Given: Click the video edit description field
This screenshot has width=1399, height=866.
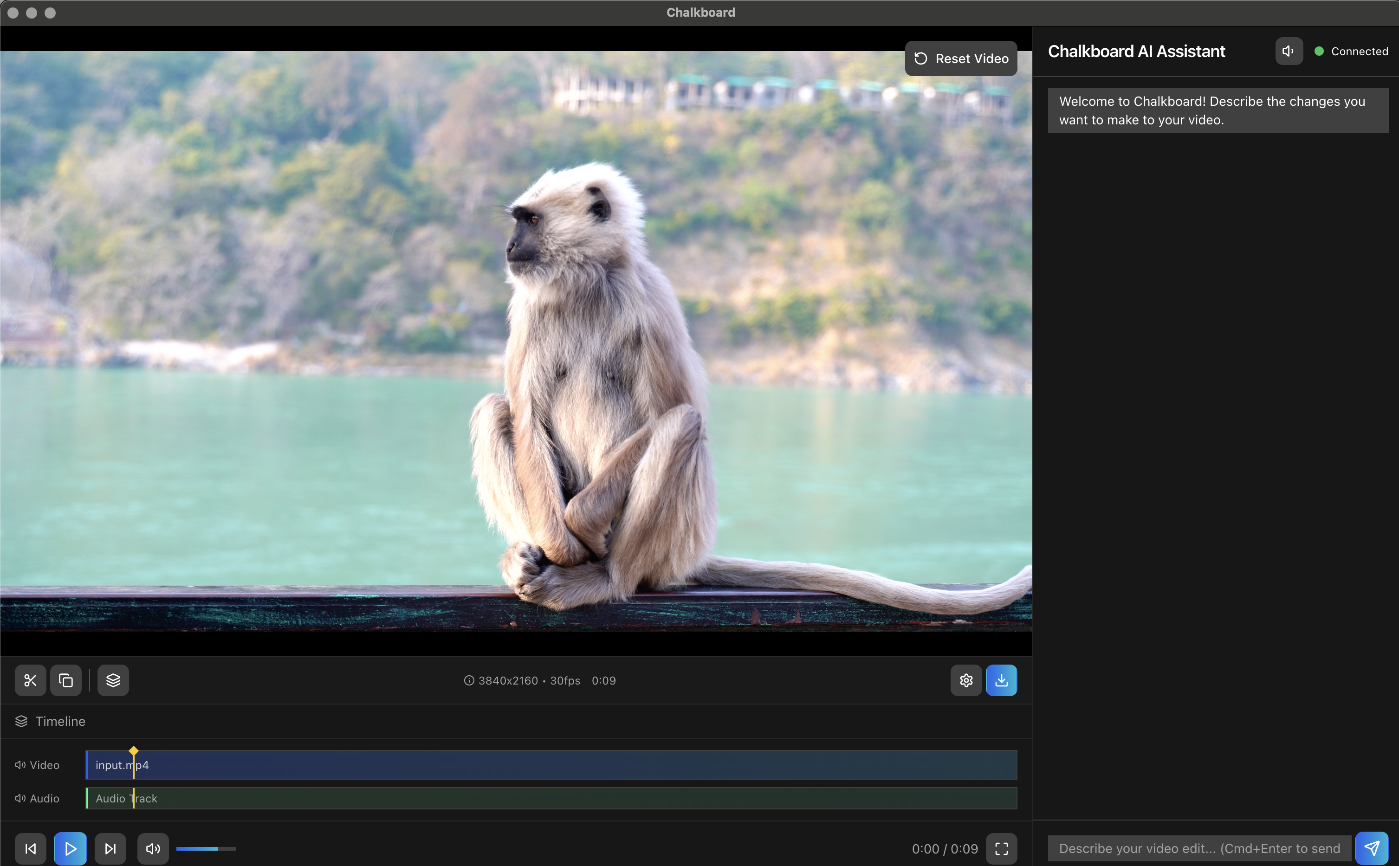Looking at the screenshot, I should click(1199, 848).
